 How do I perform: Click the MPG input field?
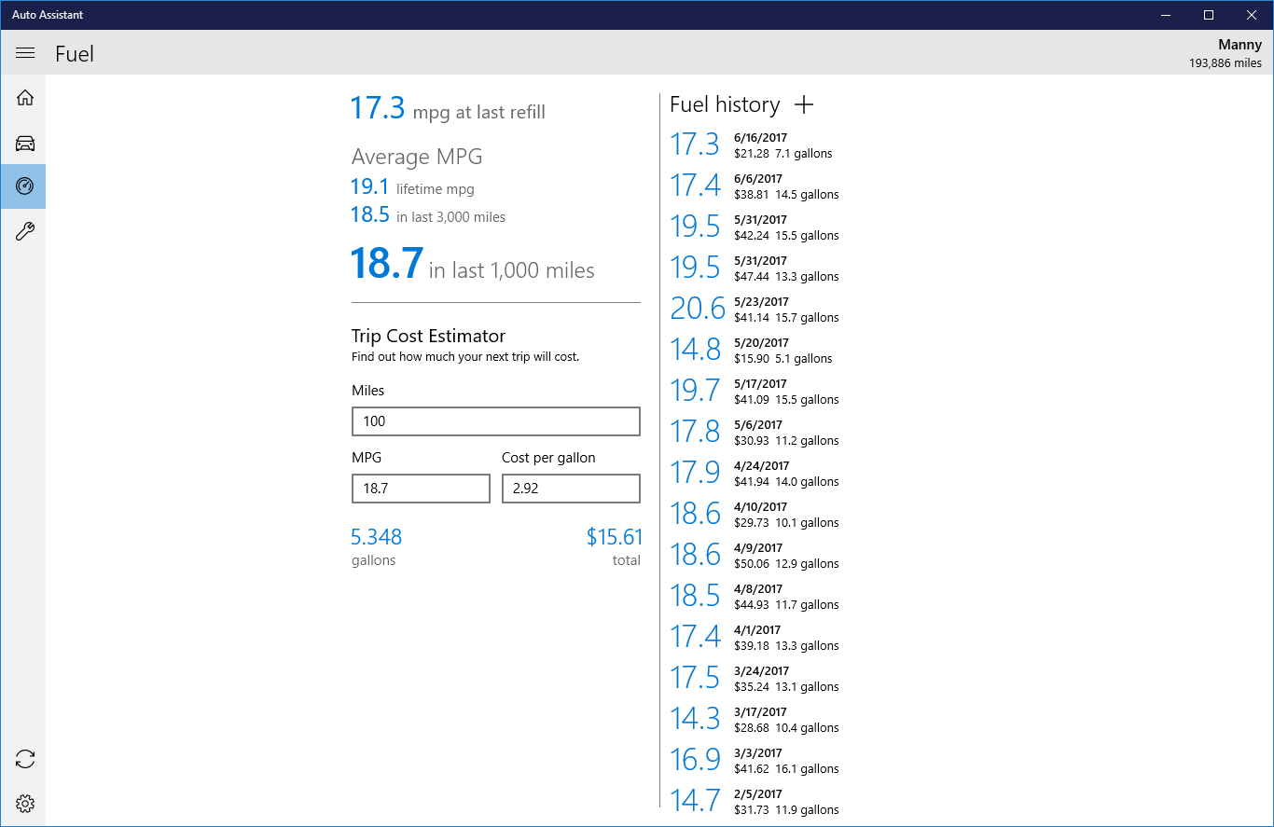click(x=421, y=489)
